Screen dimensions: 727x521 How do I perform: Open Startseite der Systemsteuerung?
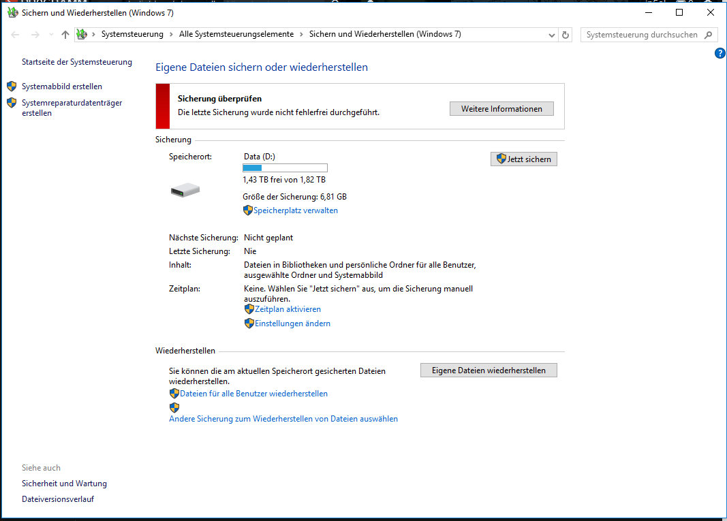(77, 62)
